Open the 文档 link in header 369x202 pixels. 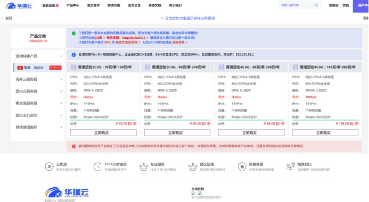coord(346,5)
